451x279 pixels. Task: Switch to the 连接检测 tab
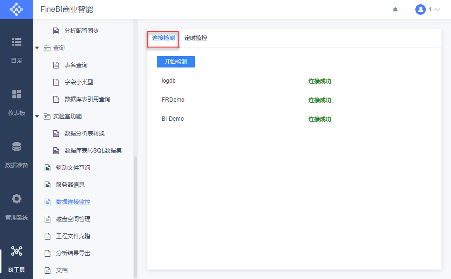click(x=163, y=38)
